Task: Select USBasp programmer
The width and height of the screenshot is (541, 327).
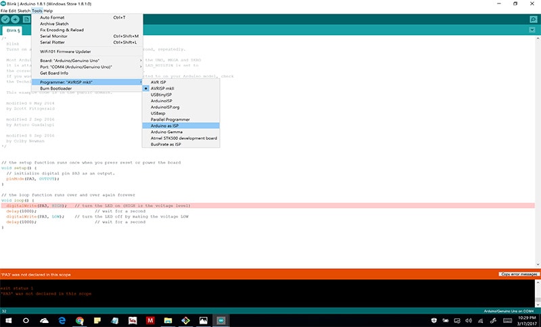Action: [181, 113]
